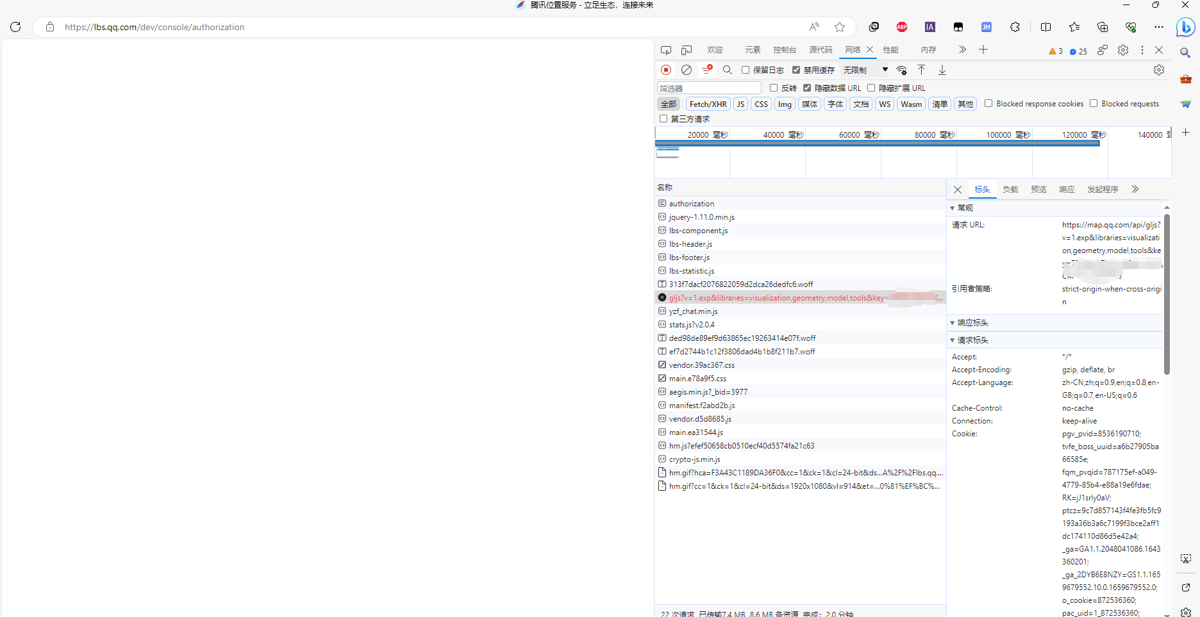
Task: Select the failed gljs request row
Action: pos(800,298)
